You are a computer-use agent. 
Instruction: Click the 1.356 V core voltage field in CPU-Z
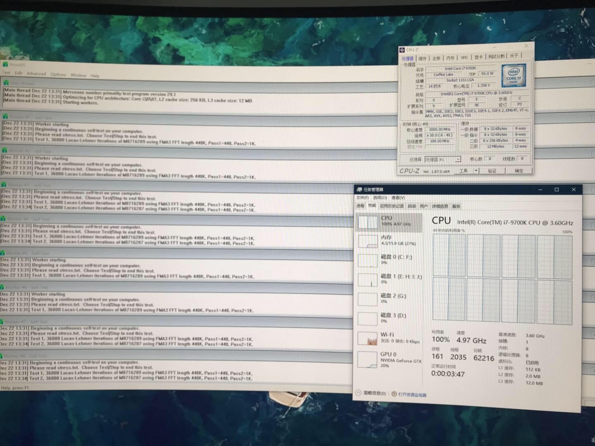pos(483,85)
